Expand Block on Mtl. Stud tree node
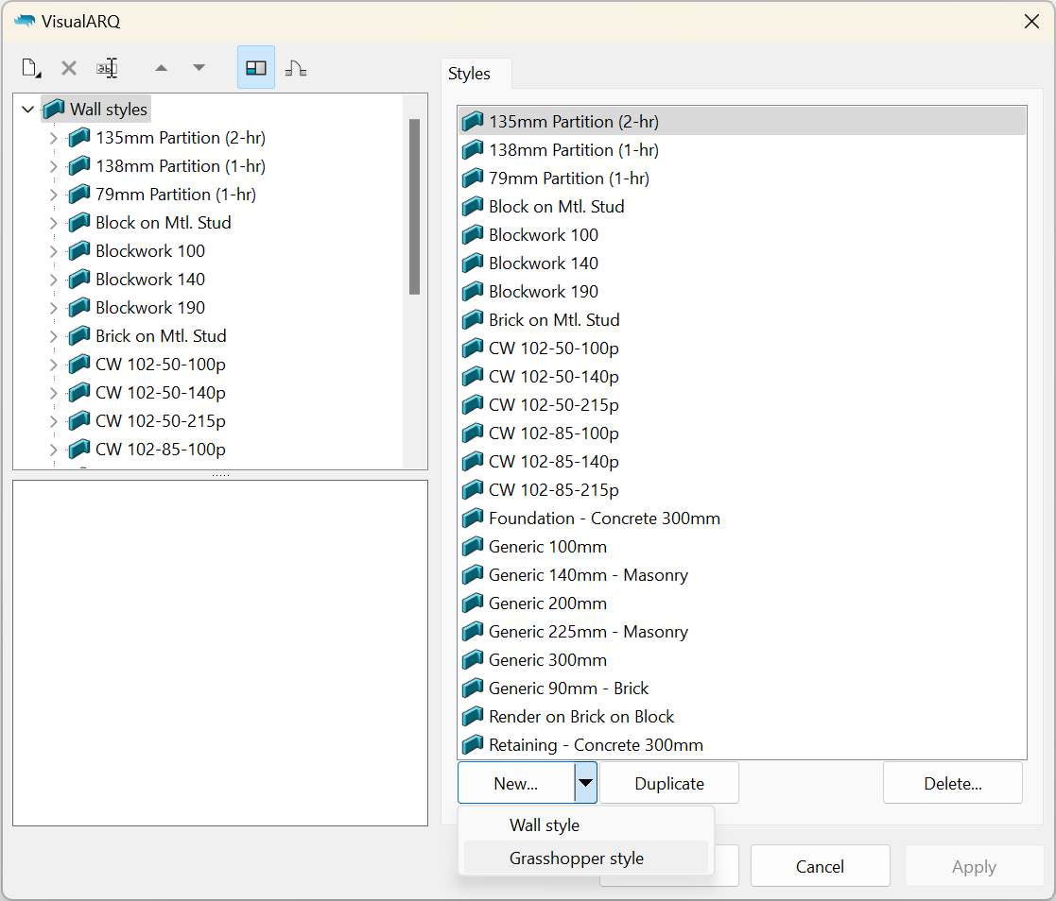1056x901 pixels. coord(53,223)
